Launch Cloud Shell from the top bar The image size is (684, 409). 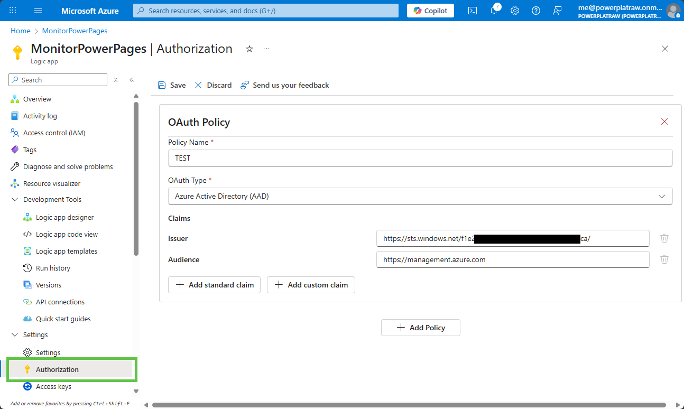click(x=473, y=11)
